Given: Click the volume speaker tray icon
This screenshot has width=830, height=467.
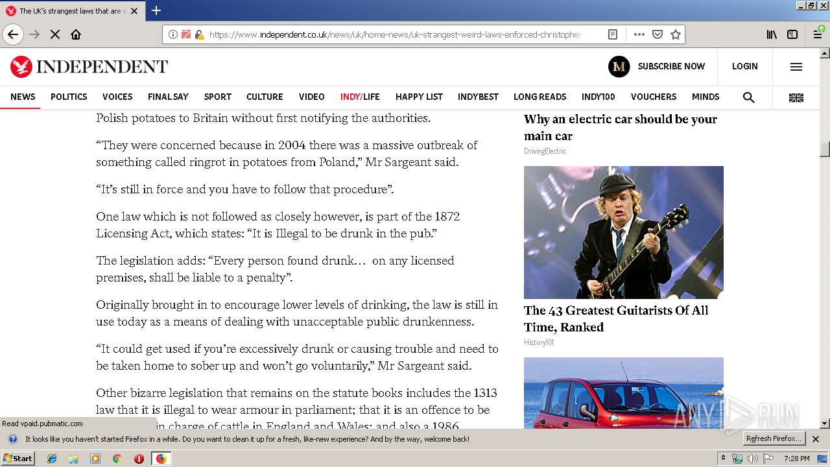Looking at the screenshot, I should [752, 459].
